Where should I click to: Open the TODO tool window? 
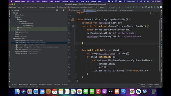14,85
